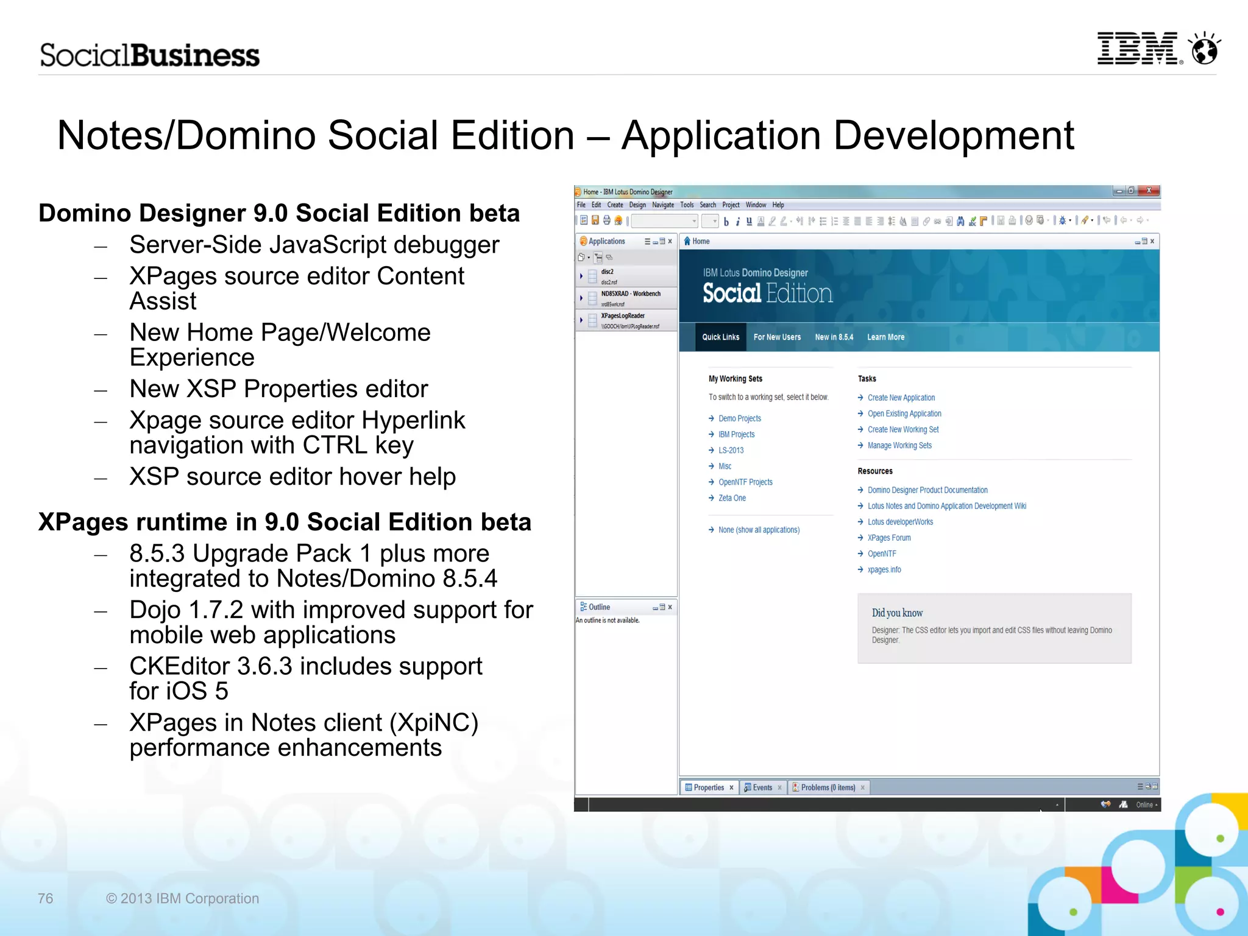Open dropdown arrow next to new application icon
This screenshot has width=1248, height=936.
coord(589,258)
